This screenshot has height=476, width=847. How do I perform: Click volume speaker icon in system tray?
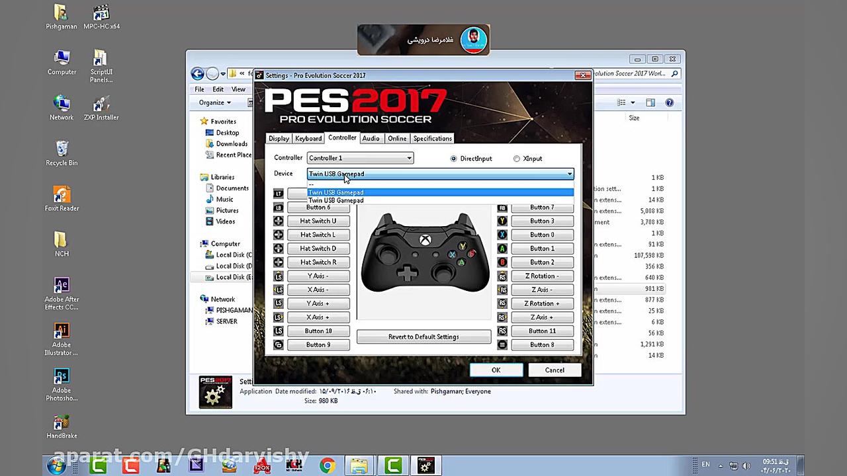pyautogui.click(x=746, y=465)
